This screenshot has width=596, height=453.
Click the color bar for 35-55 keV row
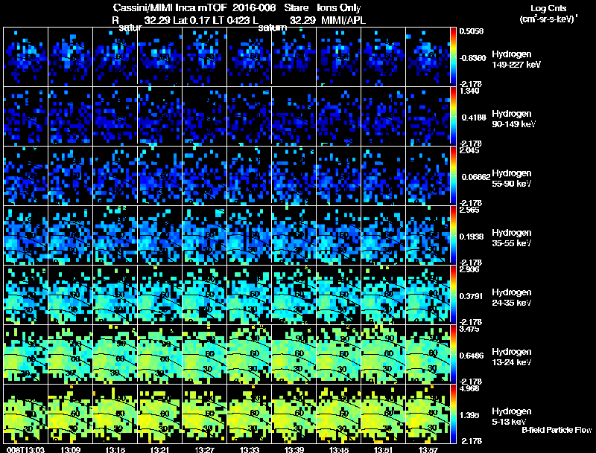pos(453,234)
